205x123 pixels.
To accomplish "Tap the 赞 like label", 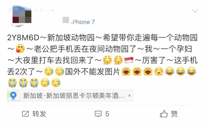I will click(x=174, y=114).
